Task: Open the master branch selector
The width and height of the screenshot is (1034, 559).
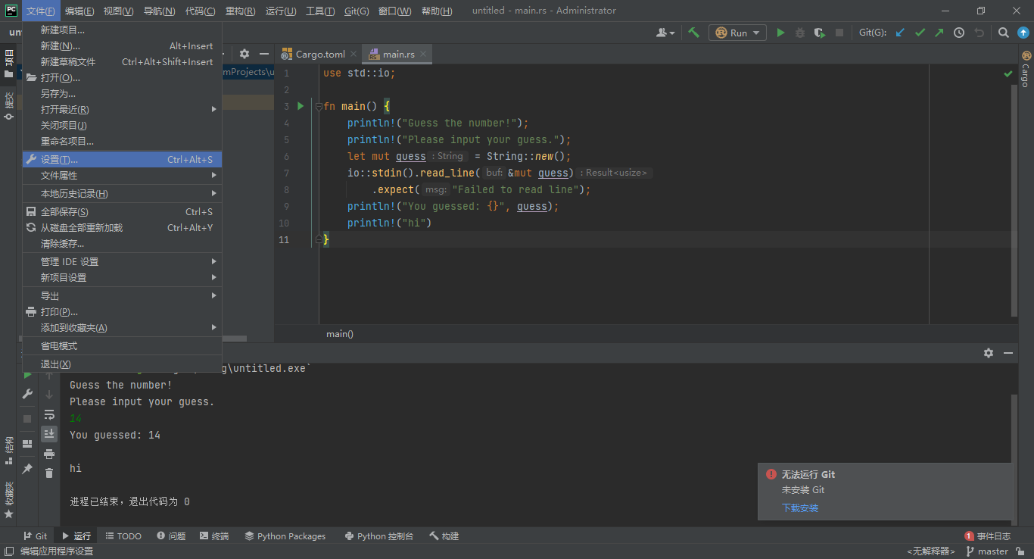Action: [992, 551]
